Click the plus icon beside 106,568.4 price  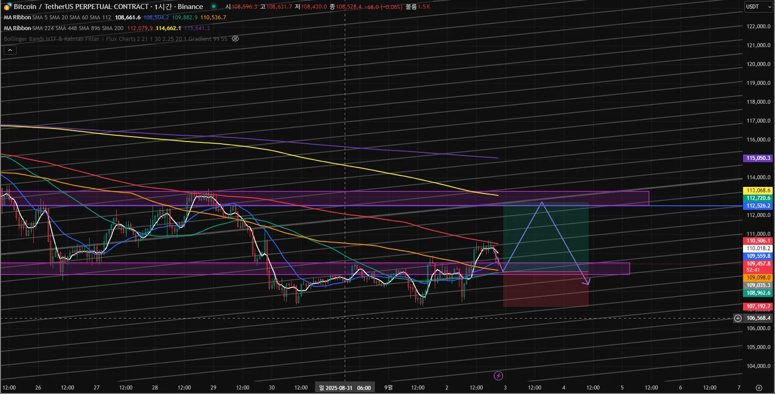pyautogui.click(x=738, y=318)
